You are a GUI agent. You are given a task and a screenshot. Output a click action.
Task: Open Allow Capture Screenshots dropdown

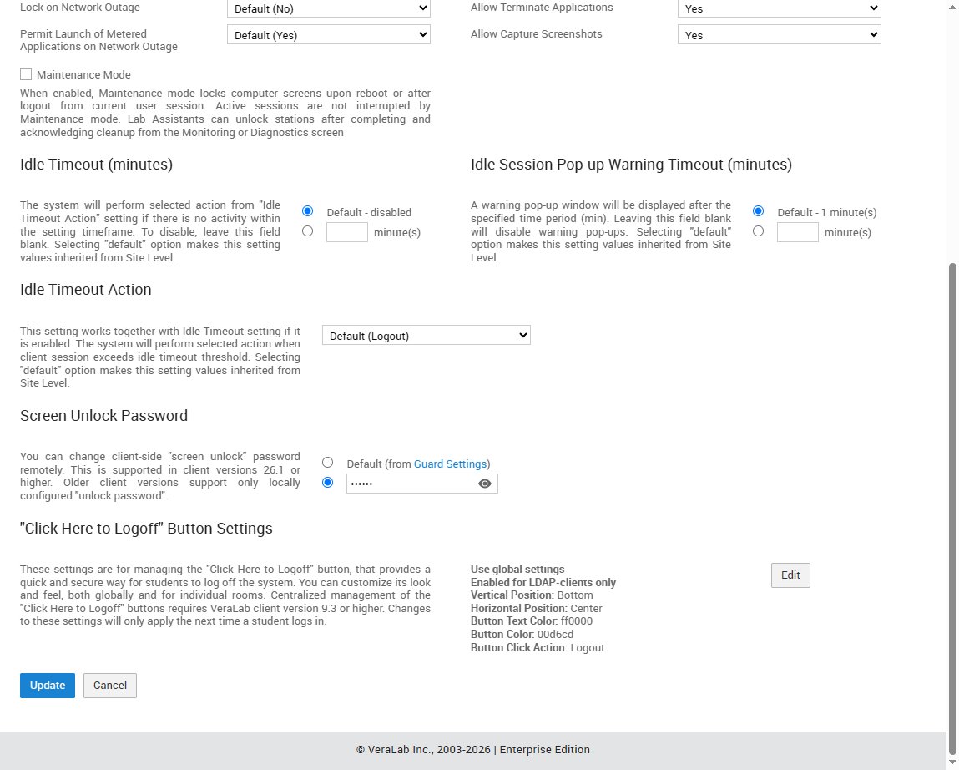coord(780,35)
